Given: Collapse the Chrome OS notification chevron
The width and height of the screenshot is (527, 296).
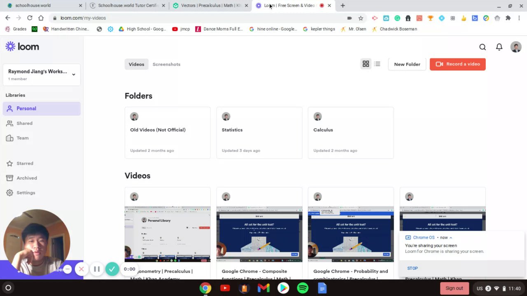Looking at the screenshot, I should (x=451, y=238).
